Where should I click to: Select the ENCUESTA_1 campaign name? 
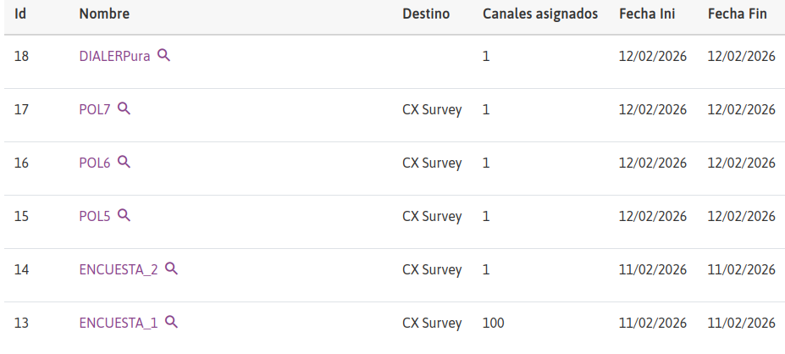point(119,324)
